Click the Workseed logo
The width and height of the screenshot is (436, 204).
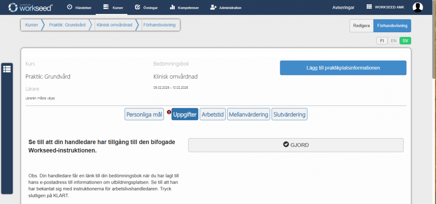31,7
